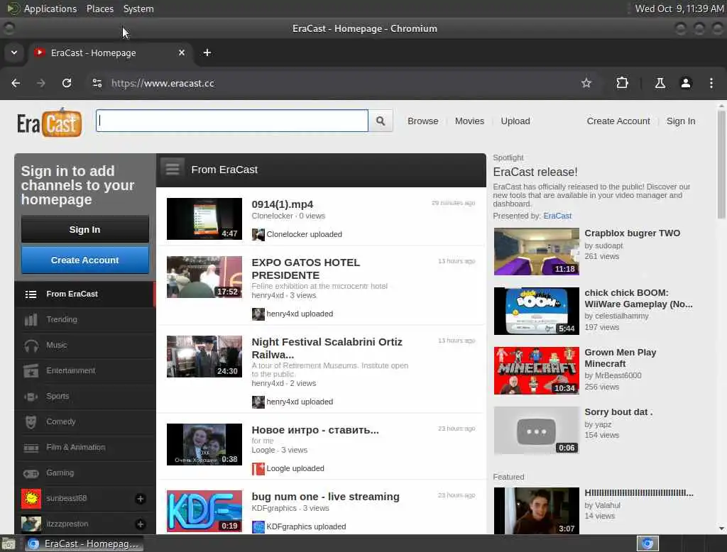Open Chrome Labs flask icon

[660, 83]
